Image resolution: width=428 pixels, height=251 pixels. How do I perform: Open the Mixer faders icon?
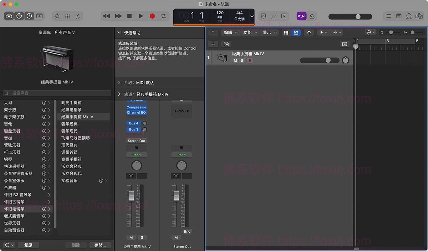pyautogui.click(x=68, y=16)
